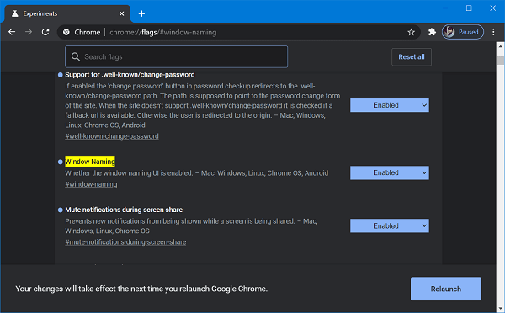Click the Support for .well-known/change-password title
This screenshot has height=313, width=505.
130,75
